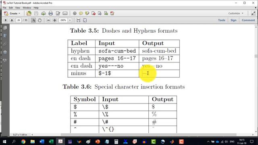Send file via email envelope icon
This screenshot has width=258, height=145.
(65, 13)
